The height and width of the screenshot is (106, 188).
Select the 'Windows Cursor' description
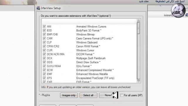(85, 50)
